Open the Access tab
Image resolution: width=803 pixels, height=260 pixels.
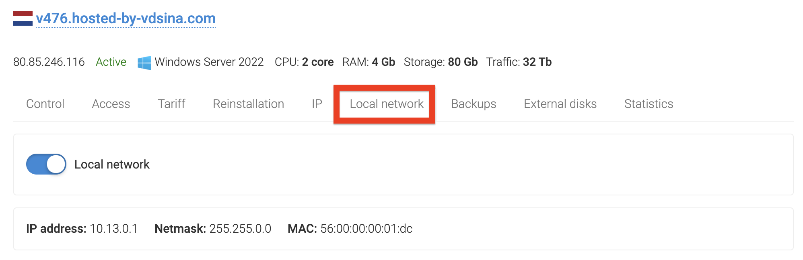pos(111,104)
